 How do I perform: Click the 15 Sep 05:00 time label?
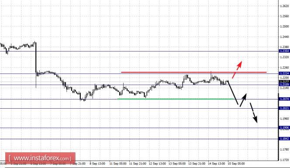[236, 164]
